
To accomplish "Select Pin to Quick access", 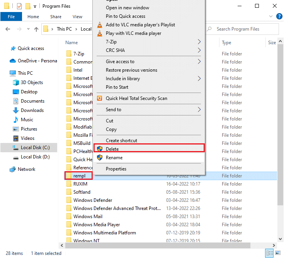I will point(149,16).
